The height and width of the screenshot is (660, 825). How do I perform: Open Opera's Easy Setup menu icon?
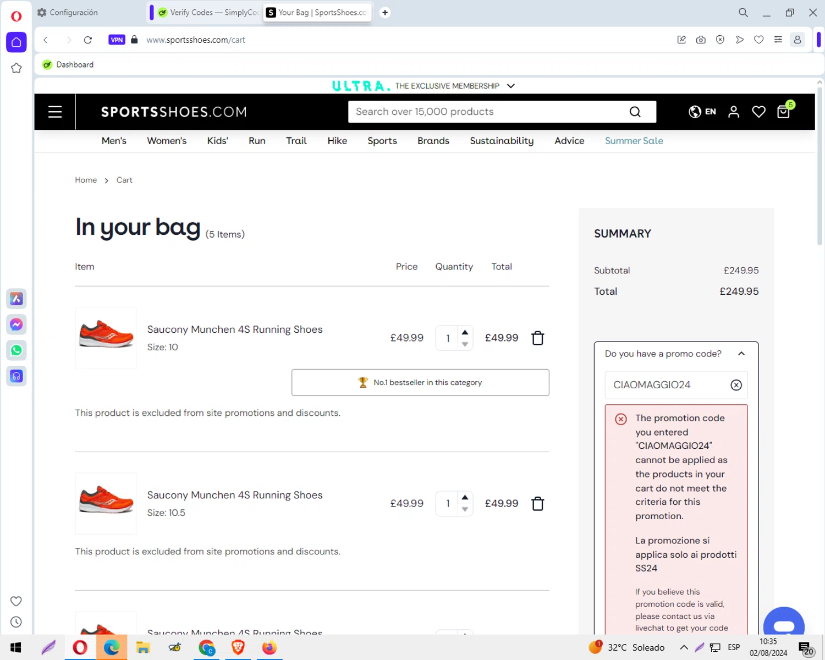tap(778, 40)
